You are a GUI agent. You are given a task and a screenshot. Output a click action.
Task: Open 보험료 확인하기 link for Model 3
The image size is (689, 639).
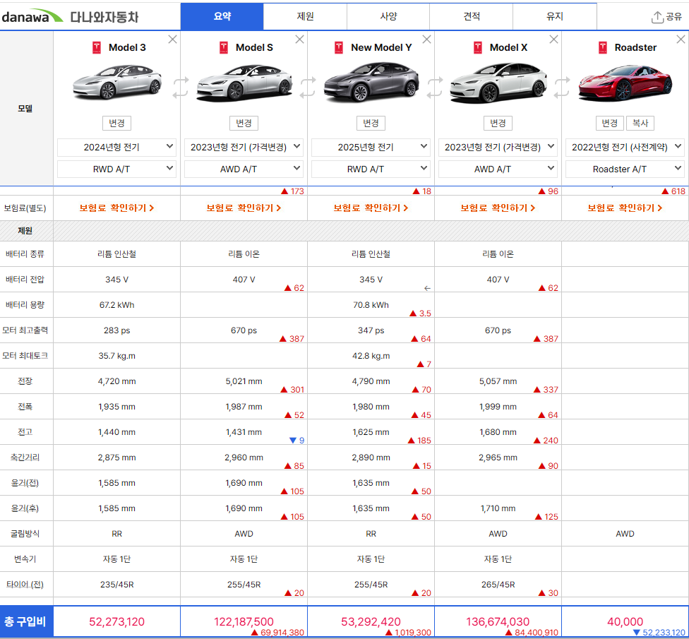point(116,208)
